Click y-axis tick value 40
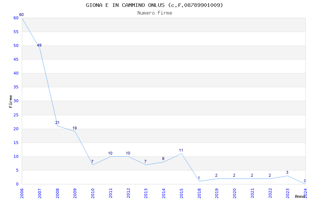The image size is (309, 200). (x=16, y=73)
